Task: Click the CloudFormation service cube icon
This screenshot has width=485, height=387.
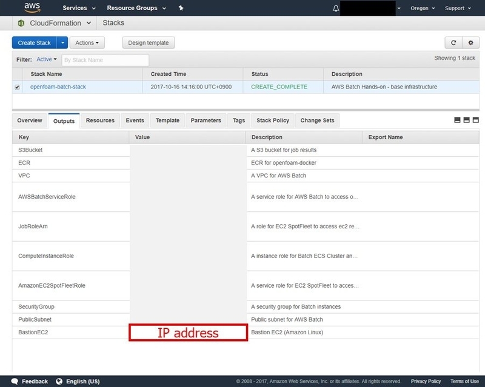Action: (21, 23)
